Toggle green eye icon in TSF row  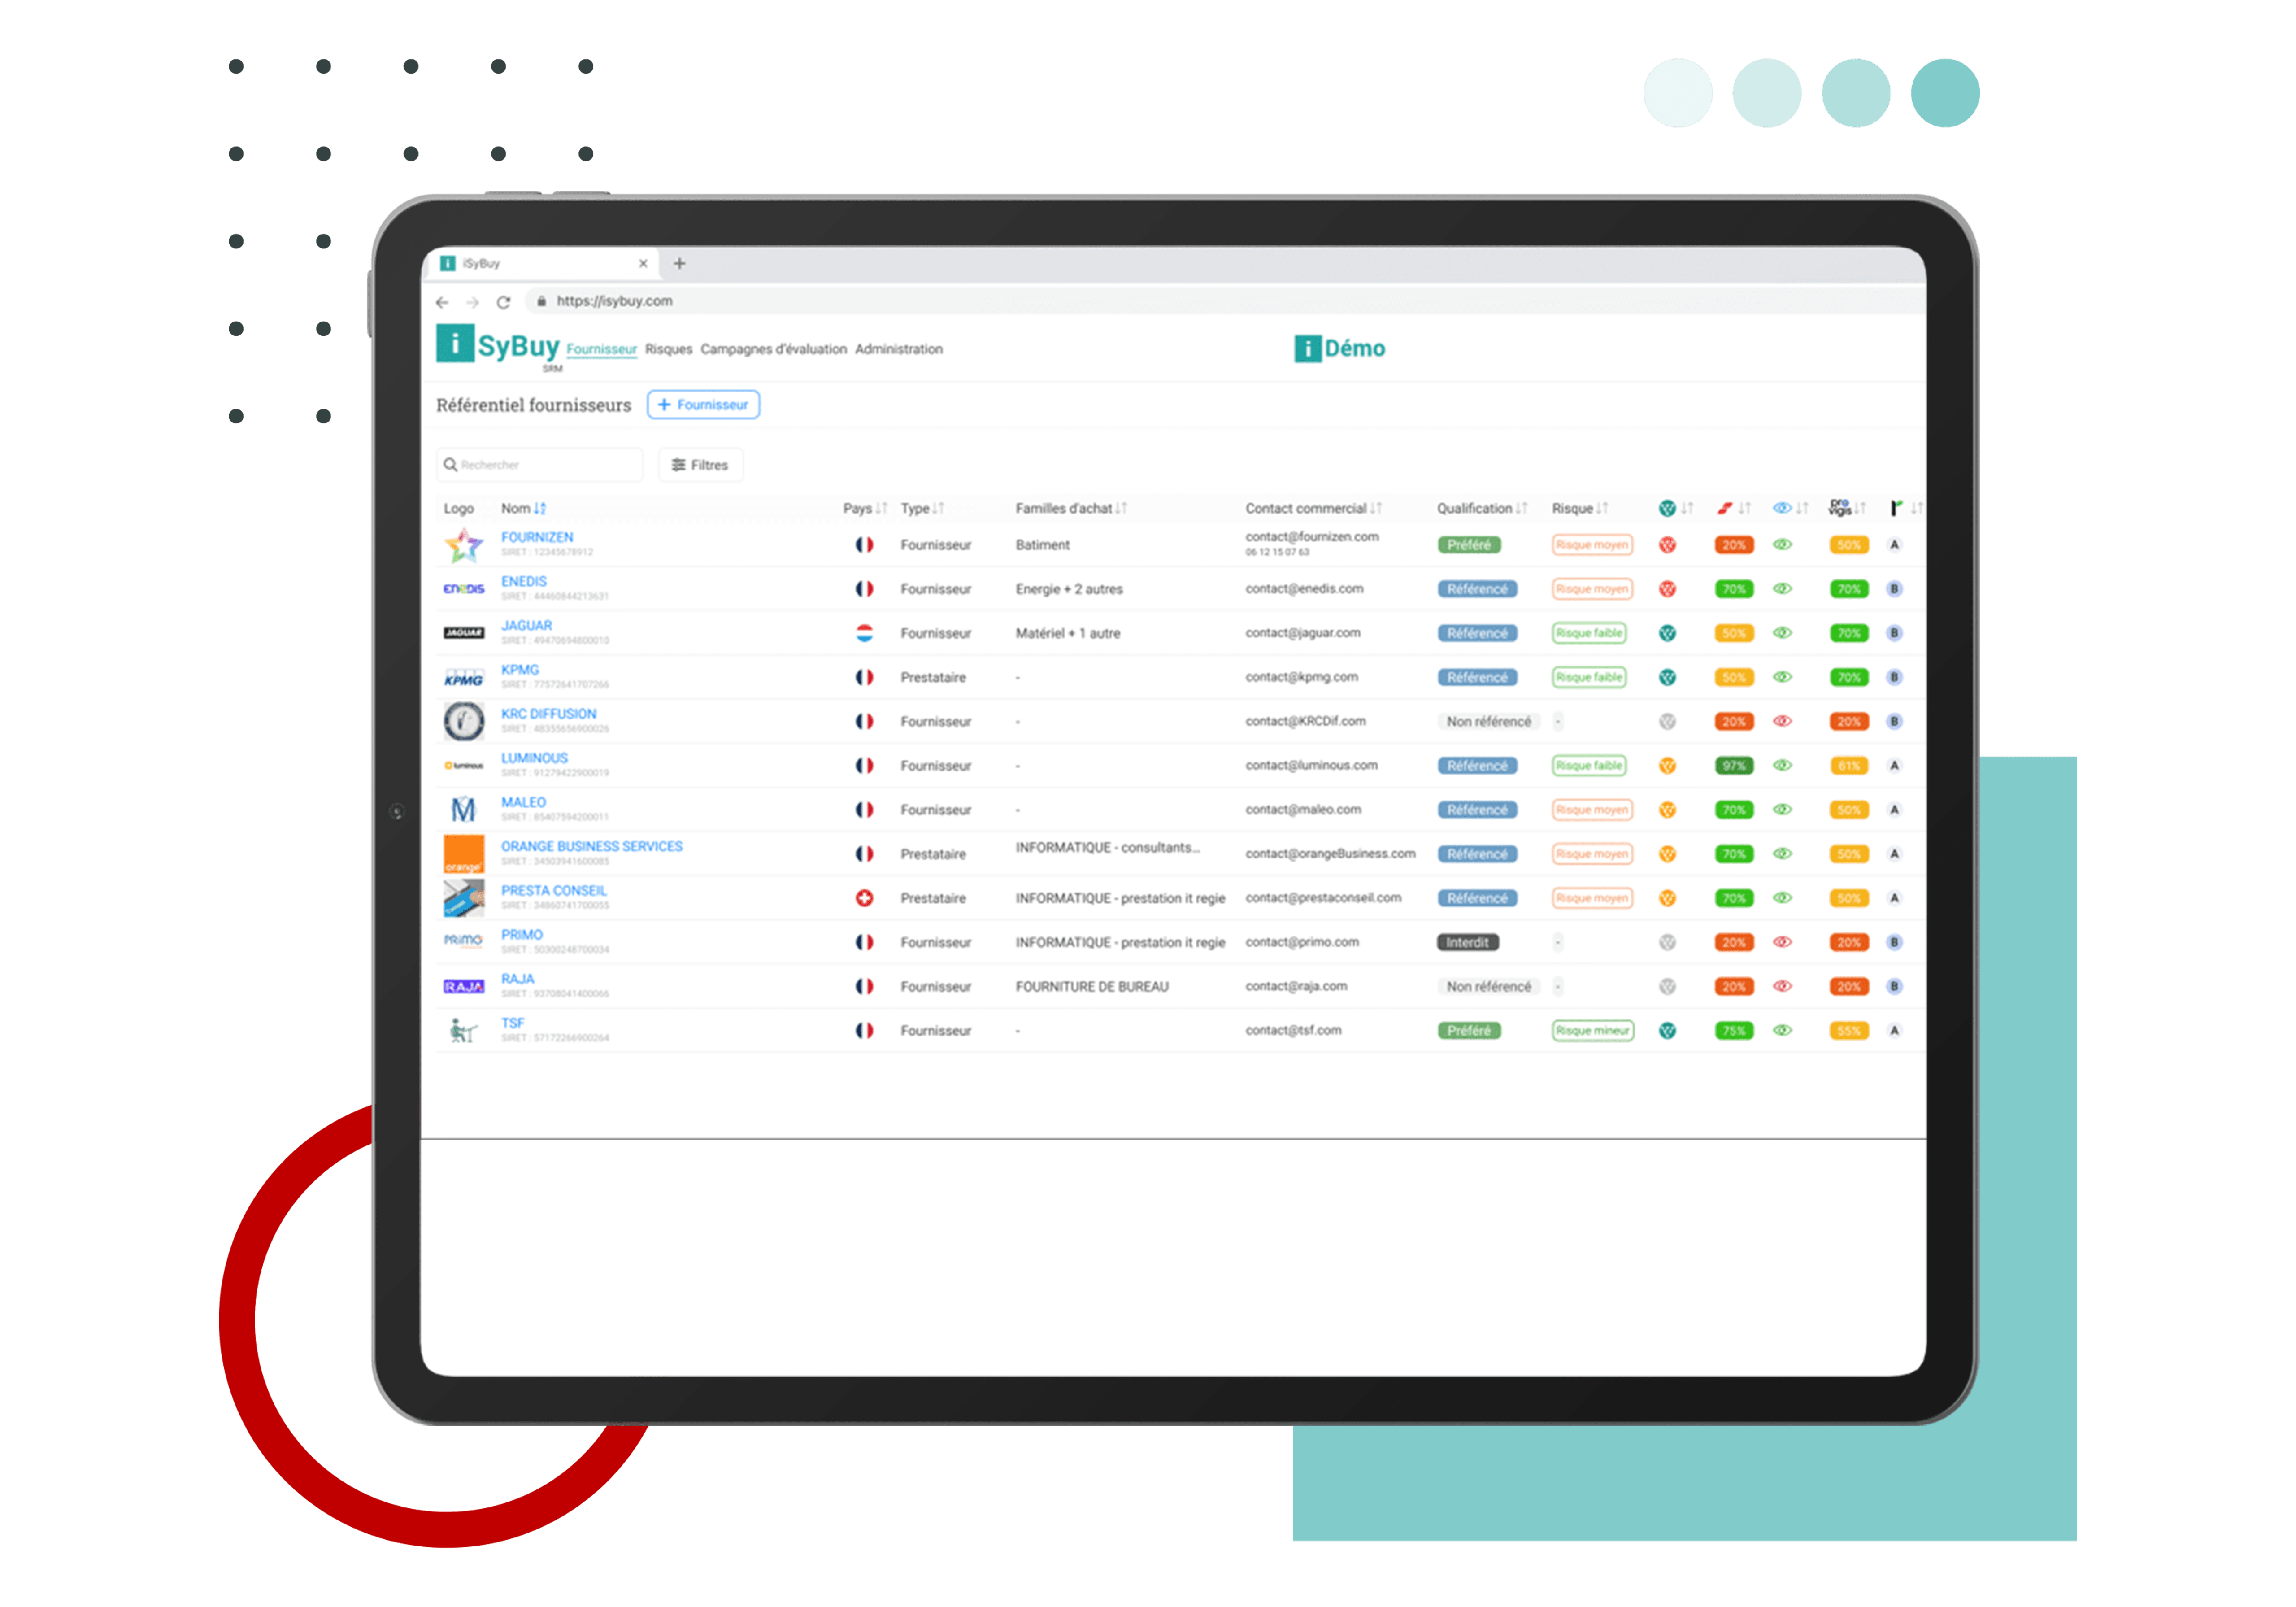pyautogui.click(x=1782, y=1030)
